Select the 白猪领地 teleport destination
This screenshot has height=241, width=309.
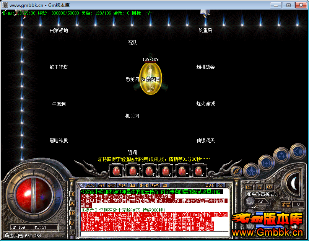[59, 30]
